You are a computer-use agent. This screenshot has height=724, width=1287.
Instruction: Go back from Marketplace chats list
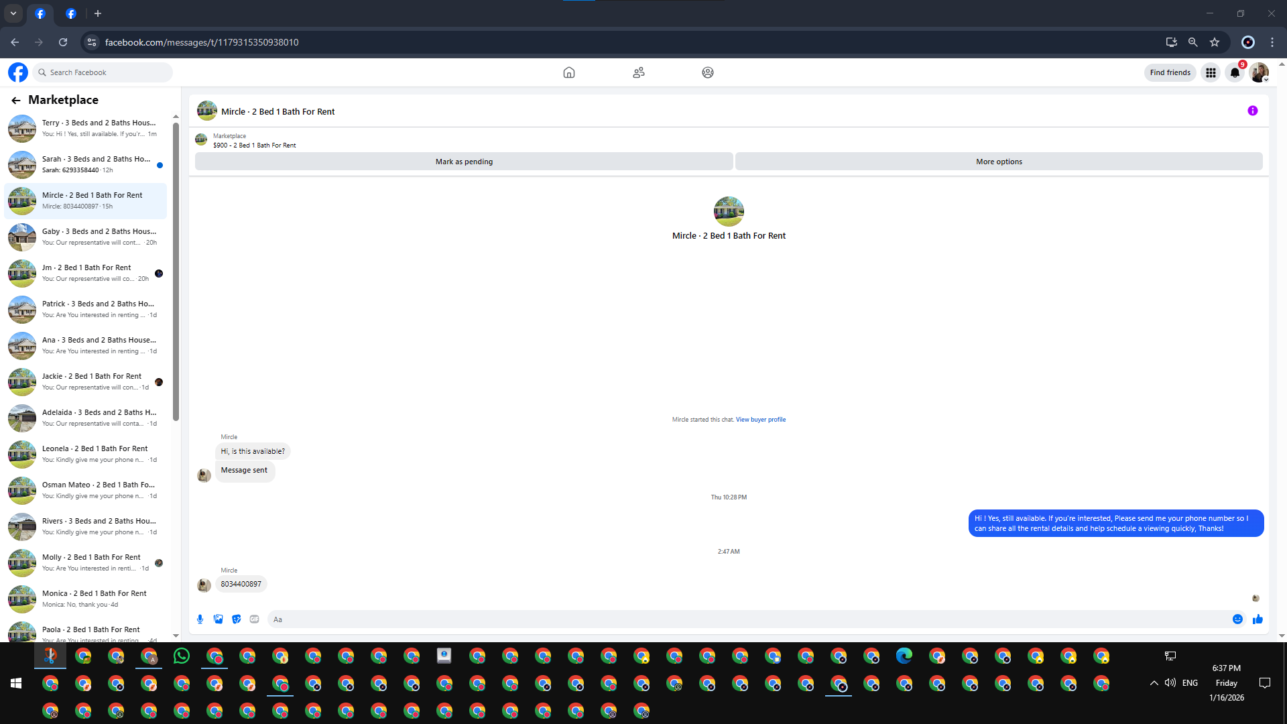point(16,100)
